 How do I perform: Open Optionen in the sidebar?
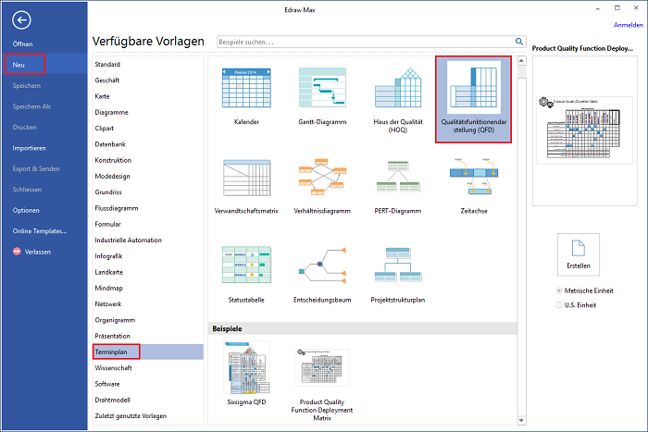tap(26, 210)
